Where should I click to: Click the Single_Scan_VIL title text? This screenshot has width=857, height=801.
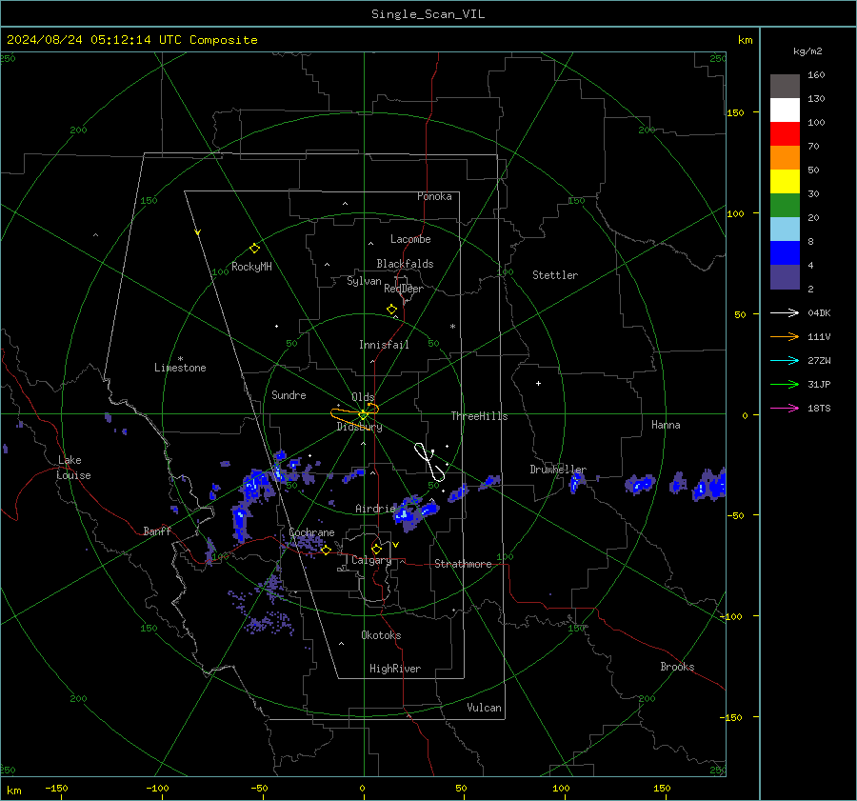click(x=428, y=14)
